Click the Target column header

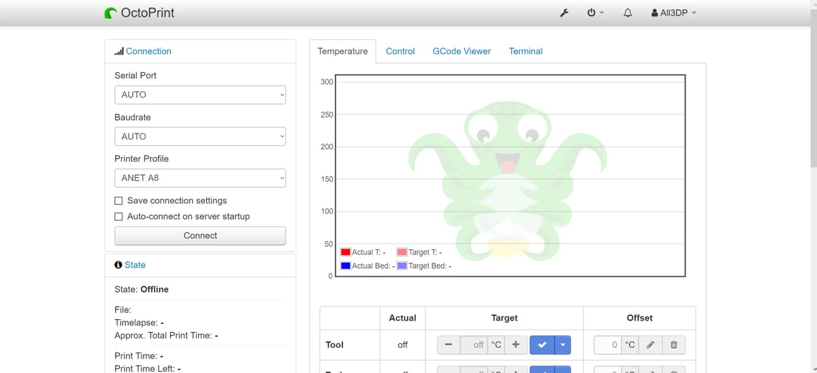click(x=504, y=318)
